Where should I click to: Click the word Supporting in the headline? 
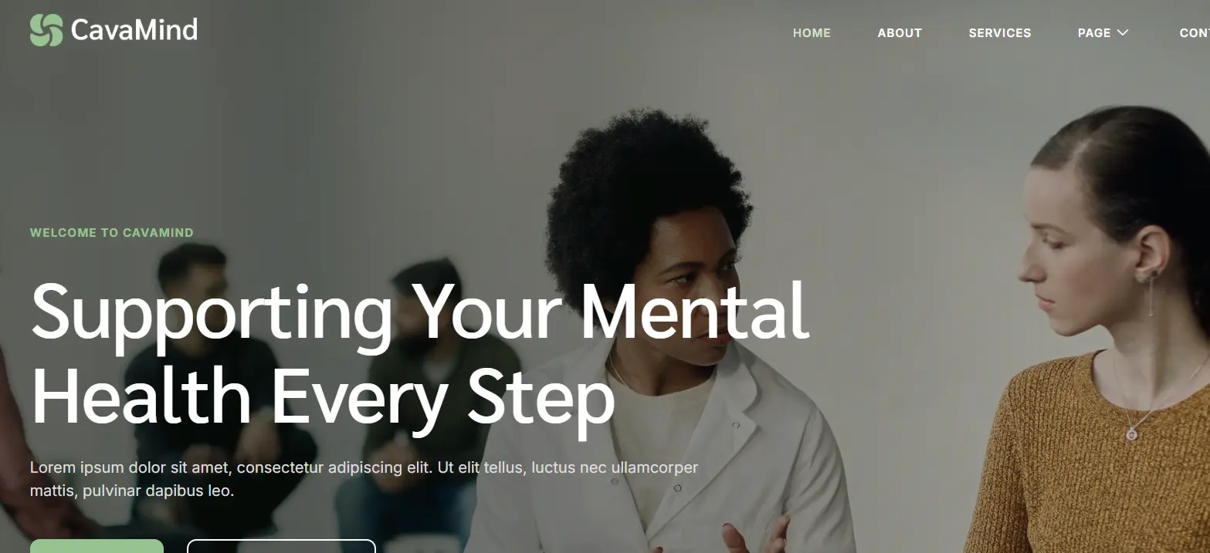click(x=212, y=313)
